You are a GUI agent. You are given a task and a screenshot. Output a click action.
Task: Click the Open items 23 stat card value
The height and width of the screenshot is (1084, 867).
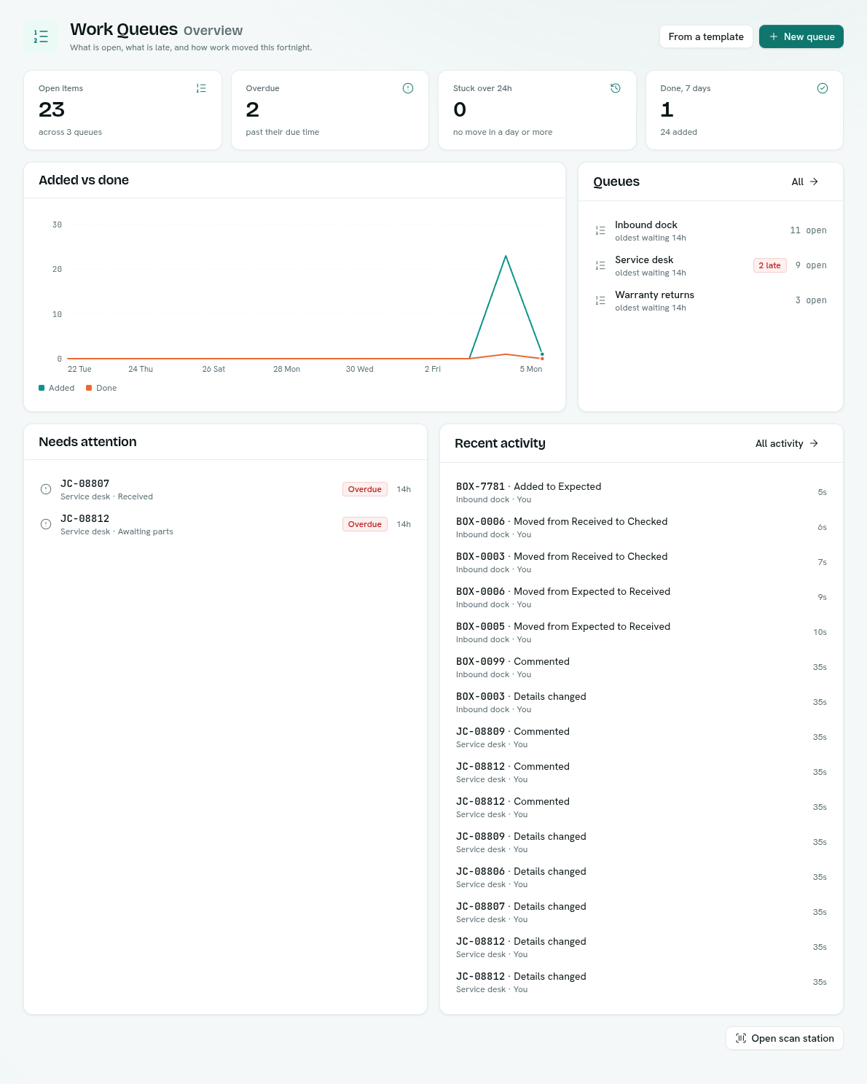pyautogui.click(x=52, y=109)
